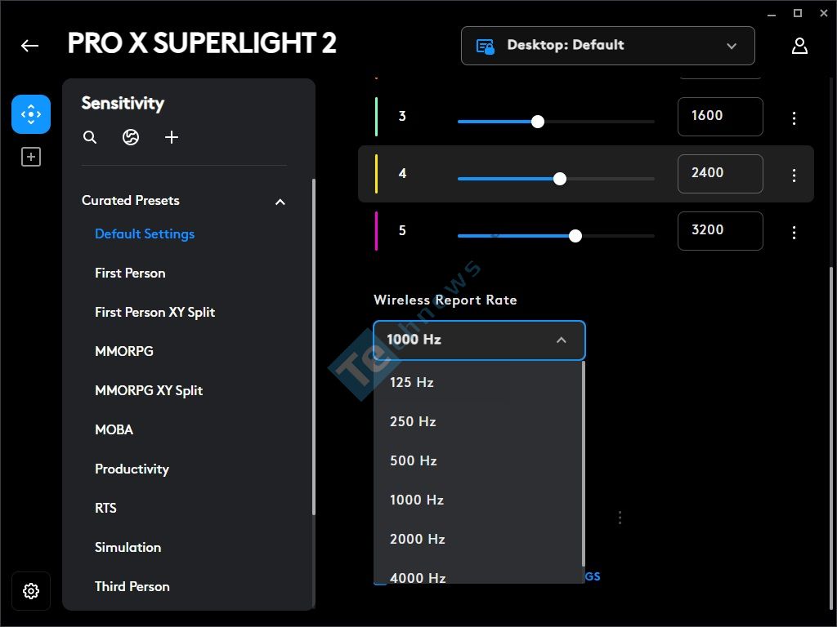This screenshot has height=627, width=837.
Task: Open the add-assignment plus square icon
Action: coord(31,158)
